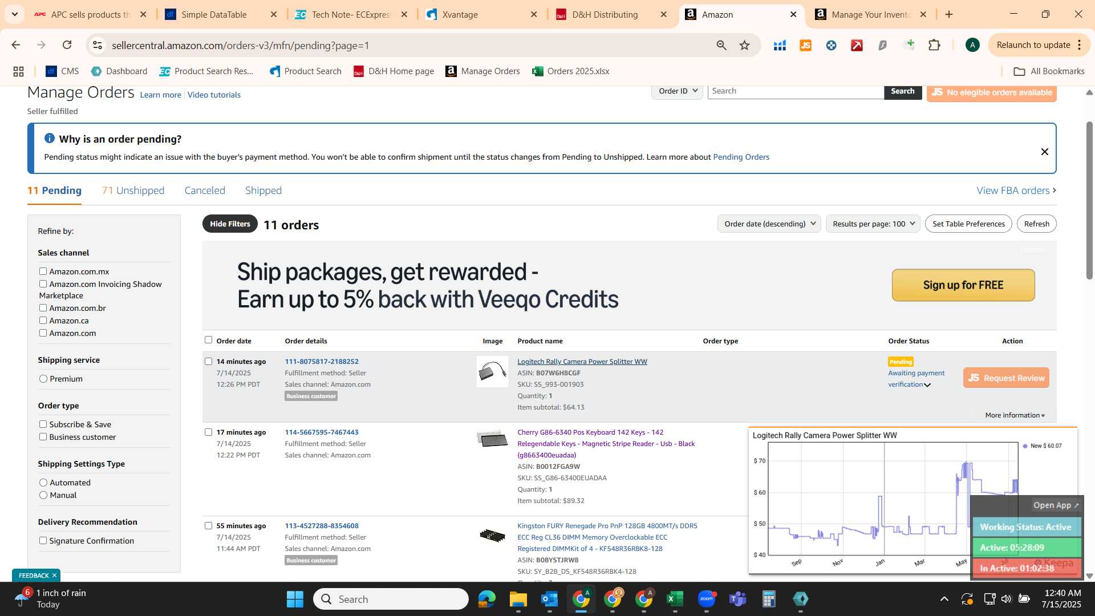This screenshot has width=1095, height=616.
Task: Tick the Amazon.com.mx sales channel checkbox
Action: click(43, 271)
